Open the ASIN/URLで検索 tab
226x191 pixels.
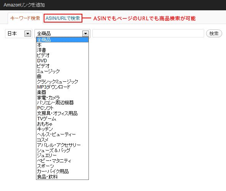point(63,18)
